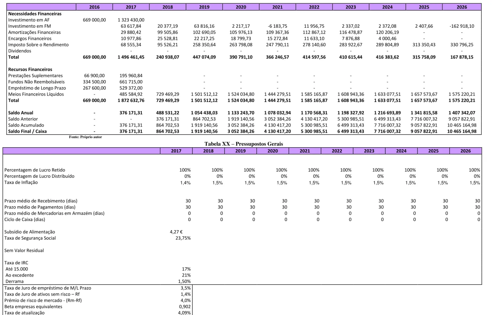Image resolution: width=492 pixels, height=315 pixels.
Task: Click the Fonte: Próprio autor caption
Action: (x=85, y=137)
